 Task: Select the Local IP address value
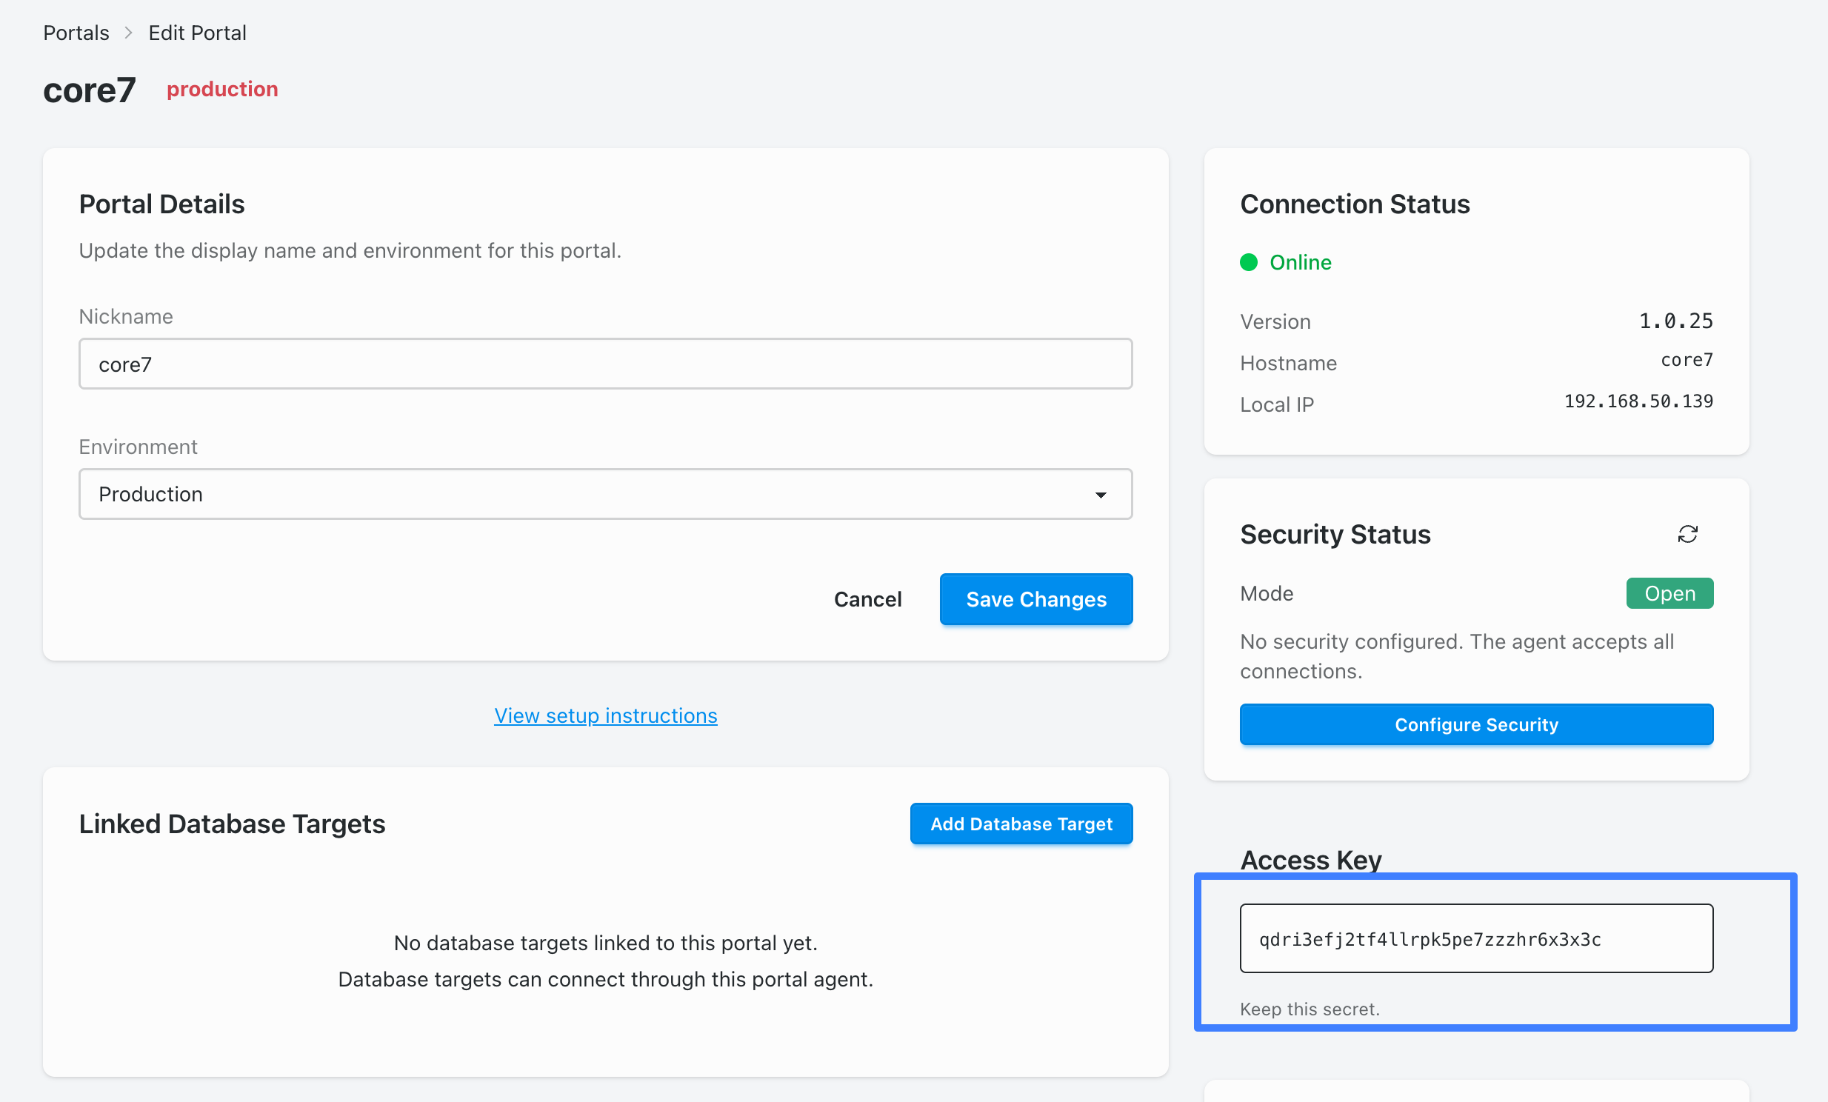point(1637,401)
